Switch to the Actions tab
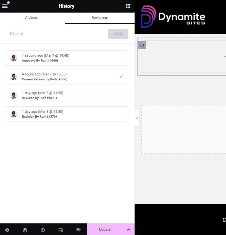This screenshot has height=235, width=226. point(32,18)
